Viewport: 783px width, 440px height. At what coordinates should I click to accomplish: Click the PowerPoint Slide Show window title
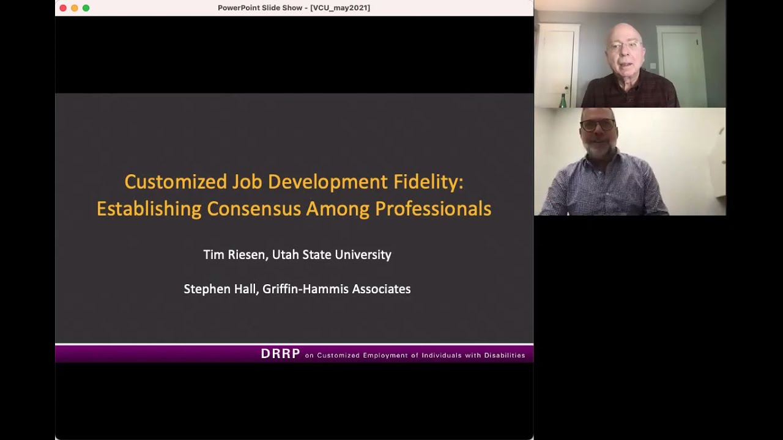pos(294,8)
